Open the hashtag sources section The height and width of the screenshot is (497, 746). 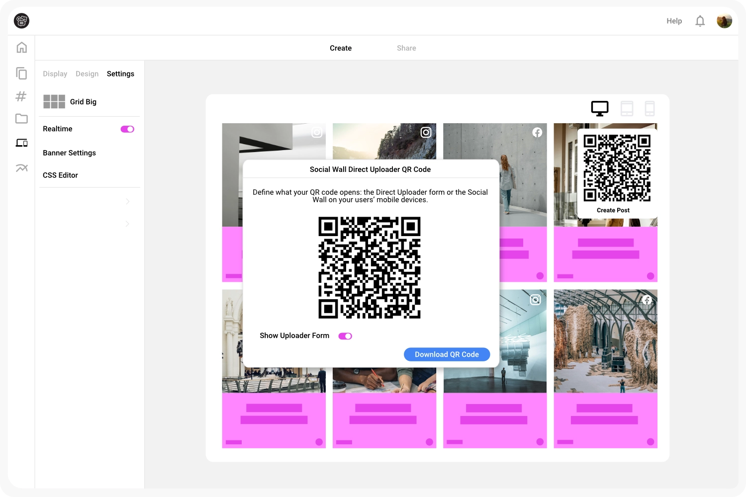click(x=21, y=96)
